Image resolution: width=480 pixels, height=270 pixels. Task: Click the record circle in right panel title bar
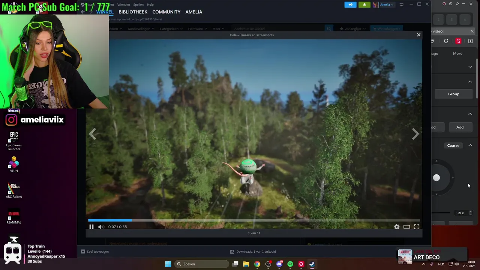(x=444, y=4)
